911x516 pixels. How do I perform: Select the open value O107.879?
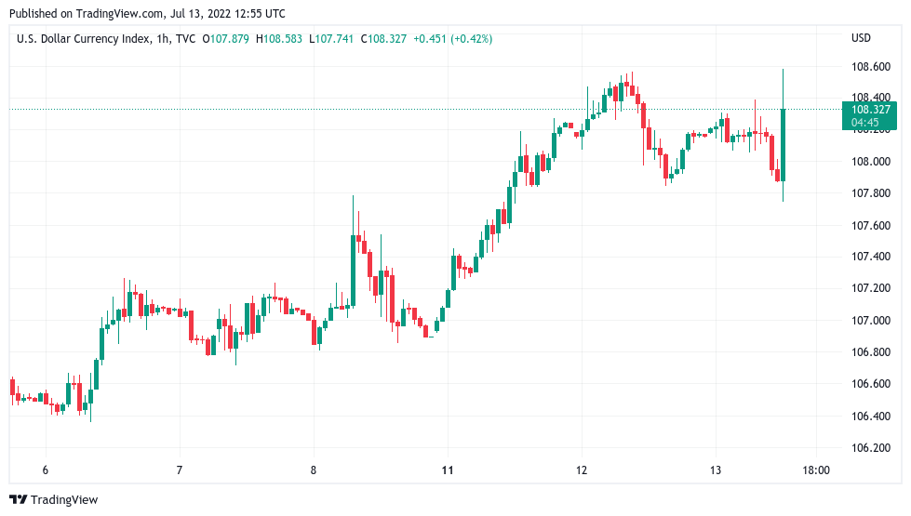click(x=225, y=39)
